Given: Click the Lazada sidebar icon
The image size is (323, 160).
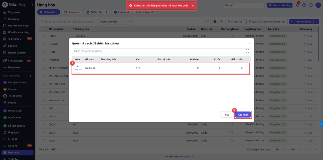Looking at the screenshot, I should 5,102.
